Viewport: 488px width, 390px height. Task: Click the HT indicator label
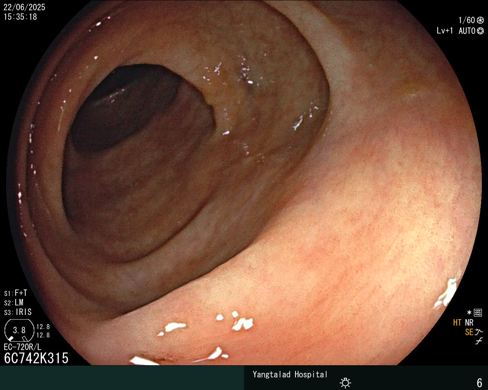point(457,323)
